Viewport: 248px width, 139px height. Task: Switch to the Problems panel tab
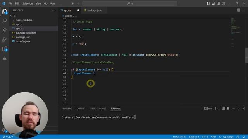tap(67, 108)
